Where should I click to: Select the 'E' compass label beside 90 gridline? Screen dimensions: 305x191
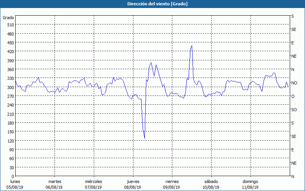click(292, 150)
